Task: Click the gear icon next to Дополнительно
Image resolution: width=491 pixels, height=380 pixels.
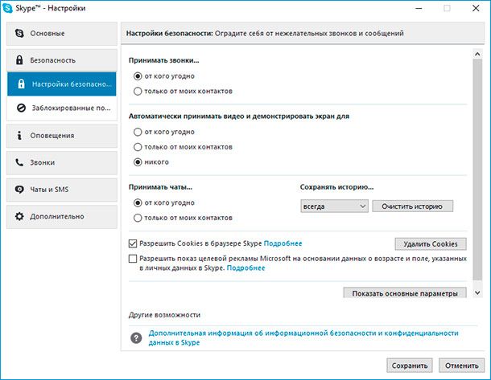Action: [19, 216]
